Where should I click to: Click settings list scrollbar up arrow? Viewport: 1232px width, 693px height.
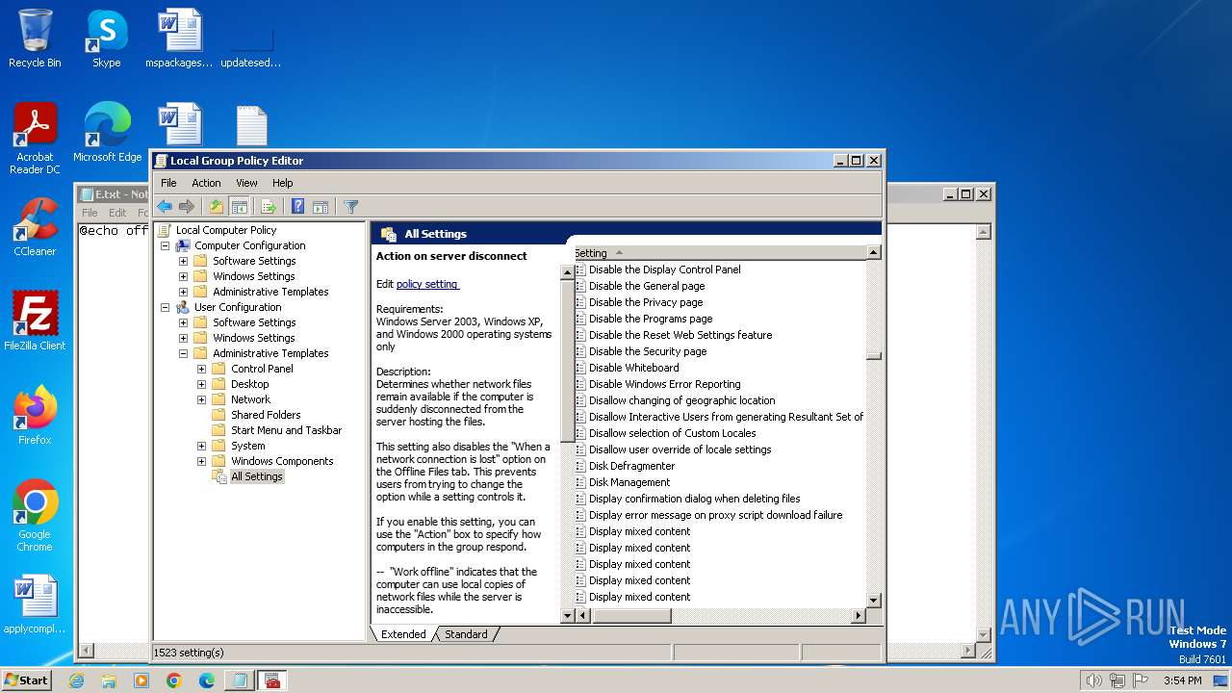(874, 252)
